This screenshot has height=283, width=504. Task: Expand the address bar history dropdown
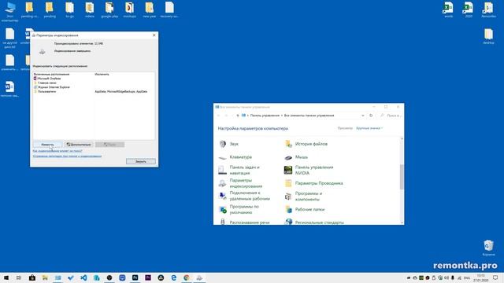point(362,116)
